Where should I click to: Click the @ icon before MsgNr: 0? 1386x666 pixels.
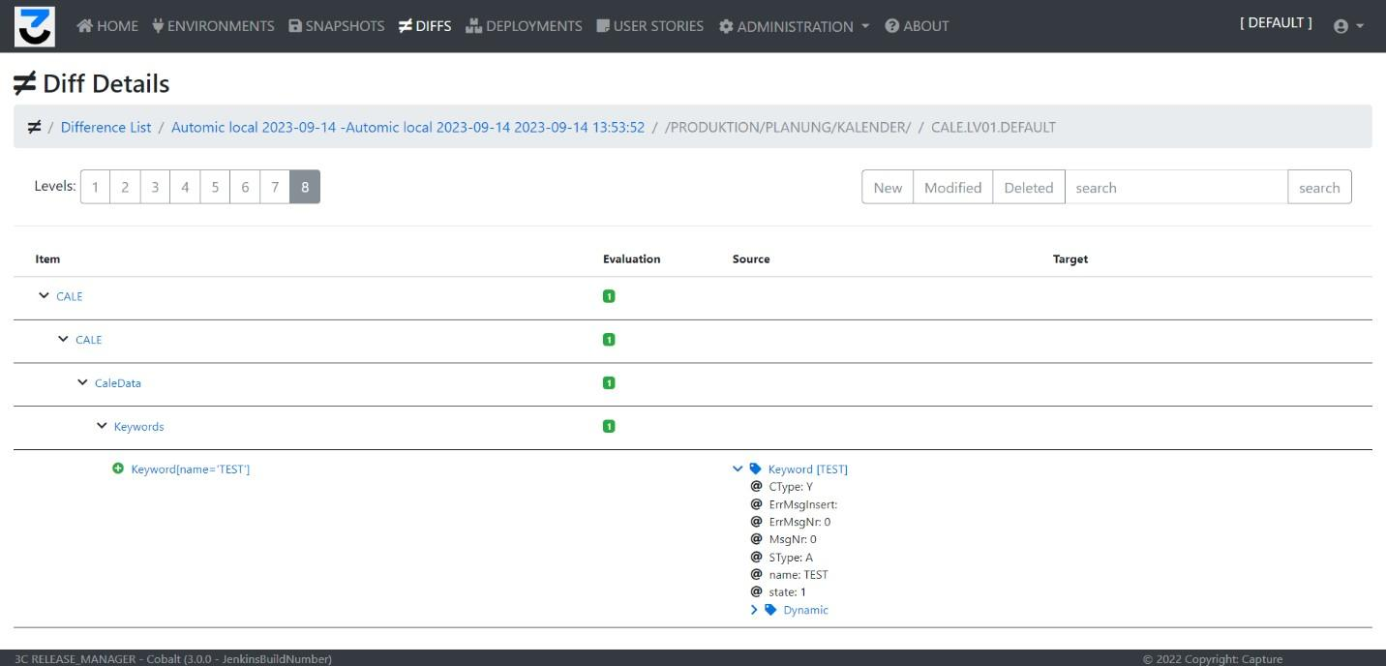[756, 539]
